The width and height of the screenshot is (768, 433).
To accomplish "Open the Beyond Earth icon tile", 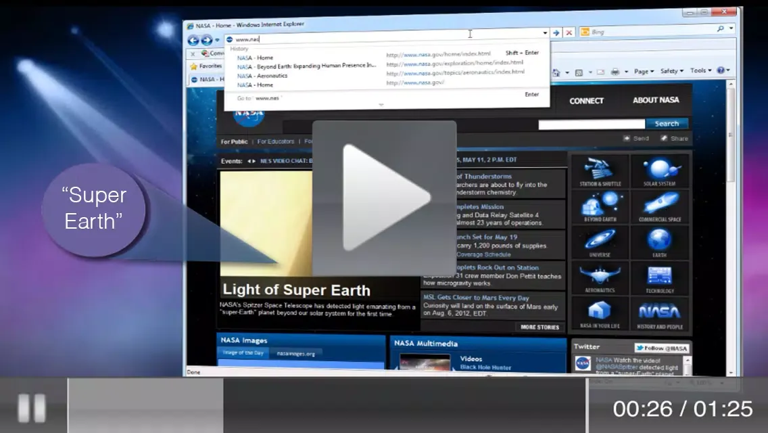I will [600, 208].
